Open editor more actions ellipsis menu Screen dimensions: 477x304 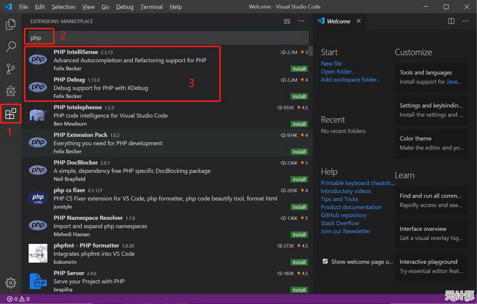click(465, 21)
